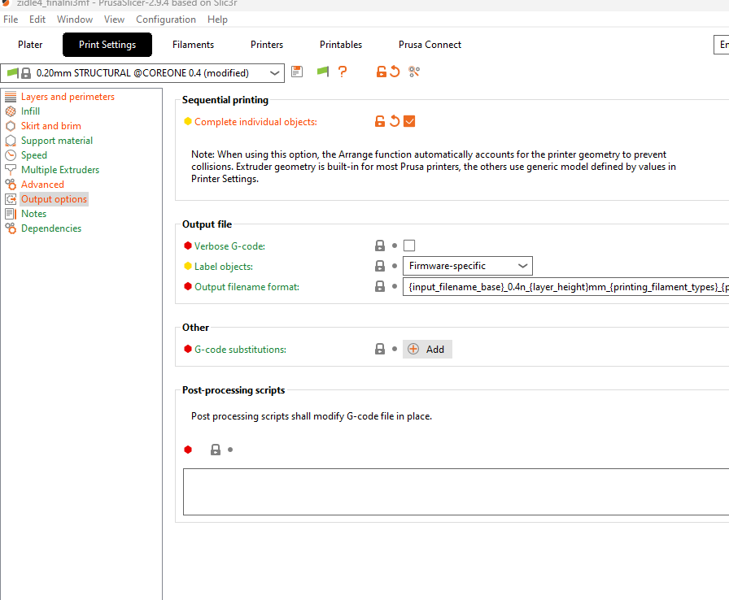Click the save preset floppy disk icon
729x600 pixels.
pyautogui.click(x=297, y=72)
